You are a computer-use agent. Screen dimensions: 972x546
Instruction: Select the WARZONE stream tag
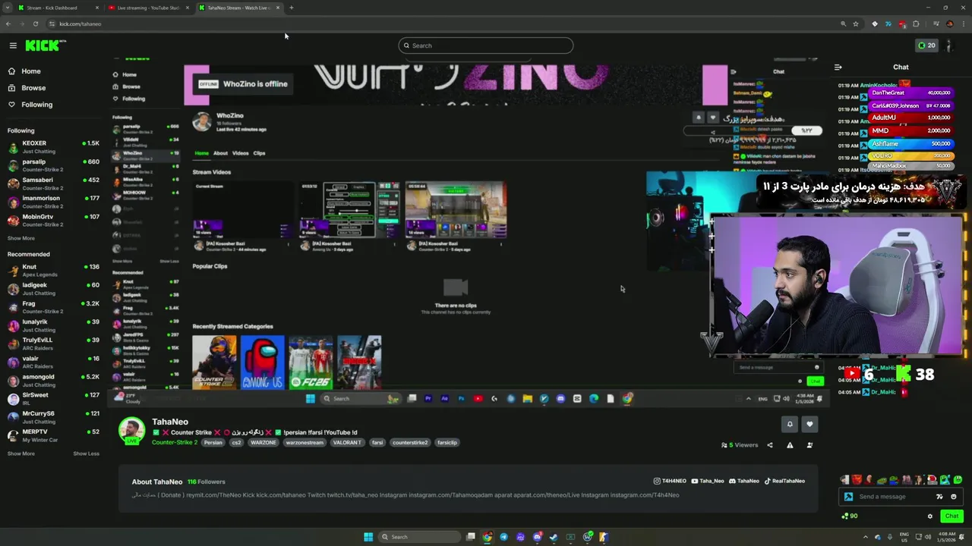(x=264, y=442)
